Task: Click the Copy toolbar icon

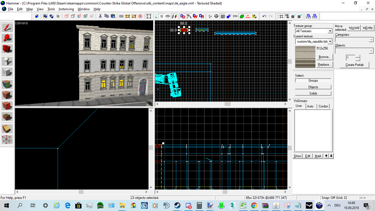Action: pos(106,16)
